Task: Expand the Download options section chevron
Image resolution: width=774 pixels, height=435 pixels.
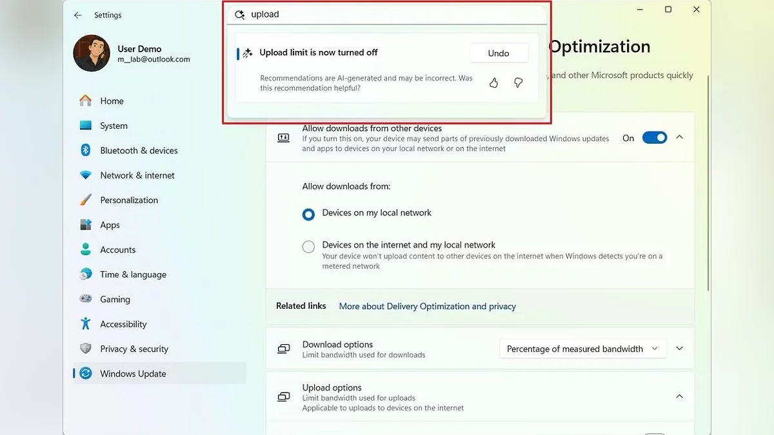Action: tap(679, 349)
